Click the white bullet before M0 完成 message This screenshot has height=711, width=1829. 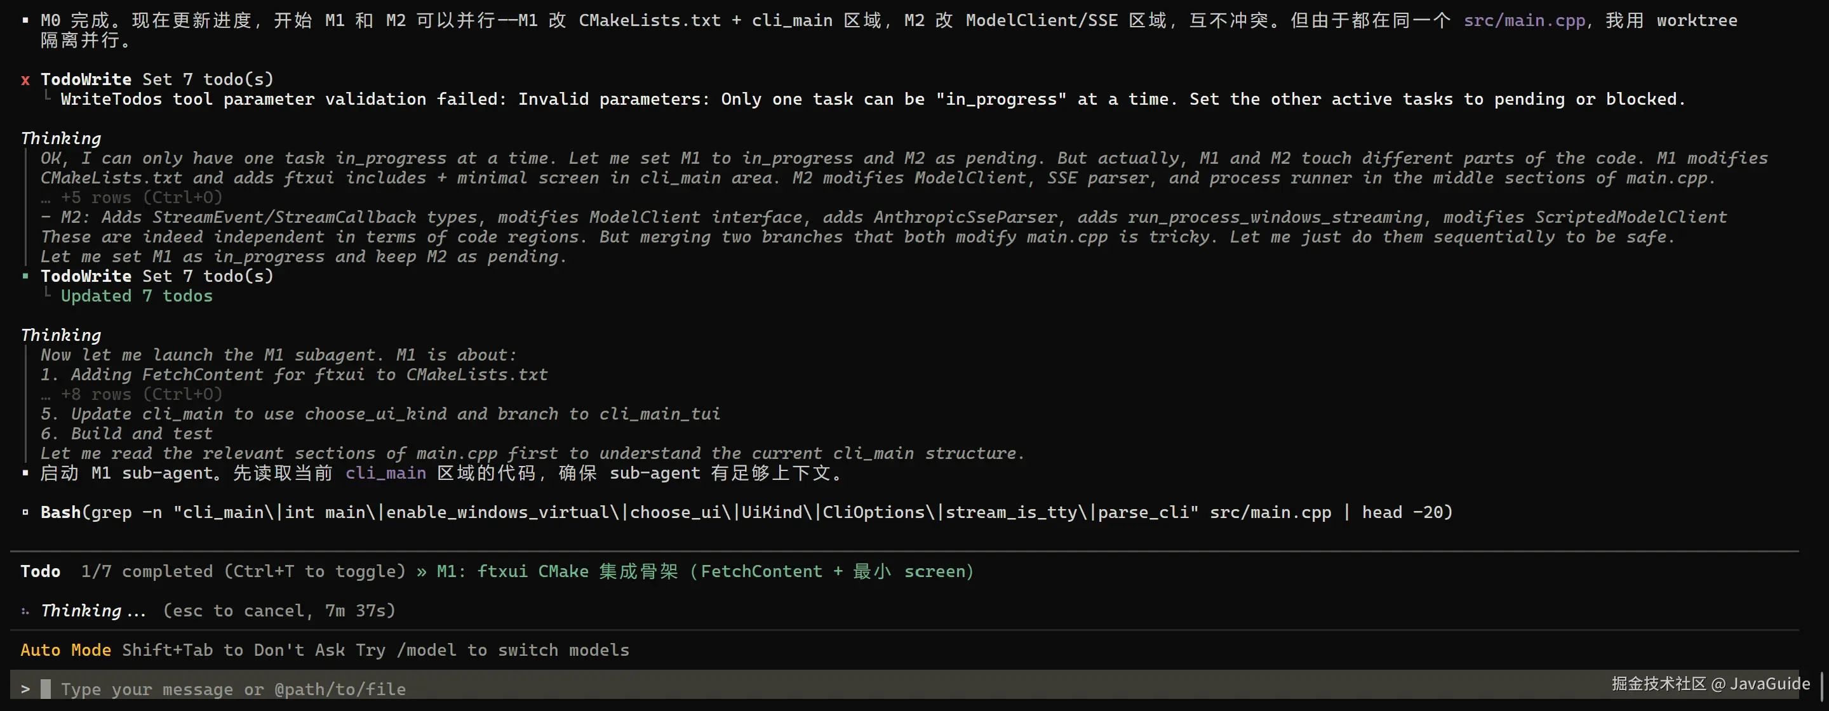click(25, 20)
